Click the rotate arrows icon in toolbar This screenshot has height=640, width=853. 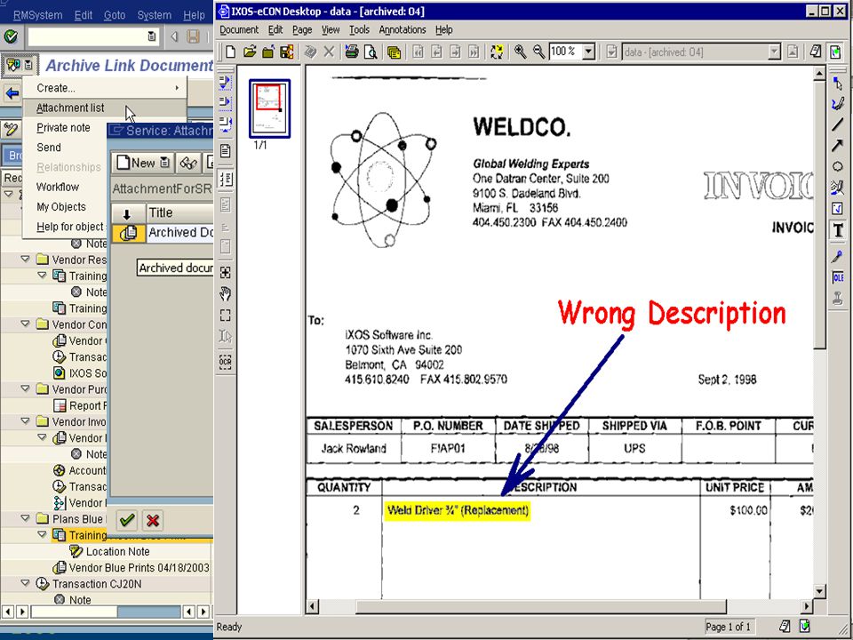point(497,52)
